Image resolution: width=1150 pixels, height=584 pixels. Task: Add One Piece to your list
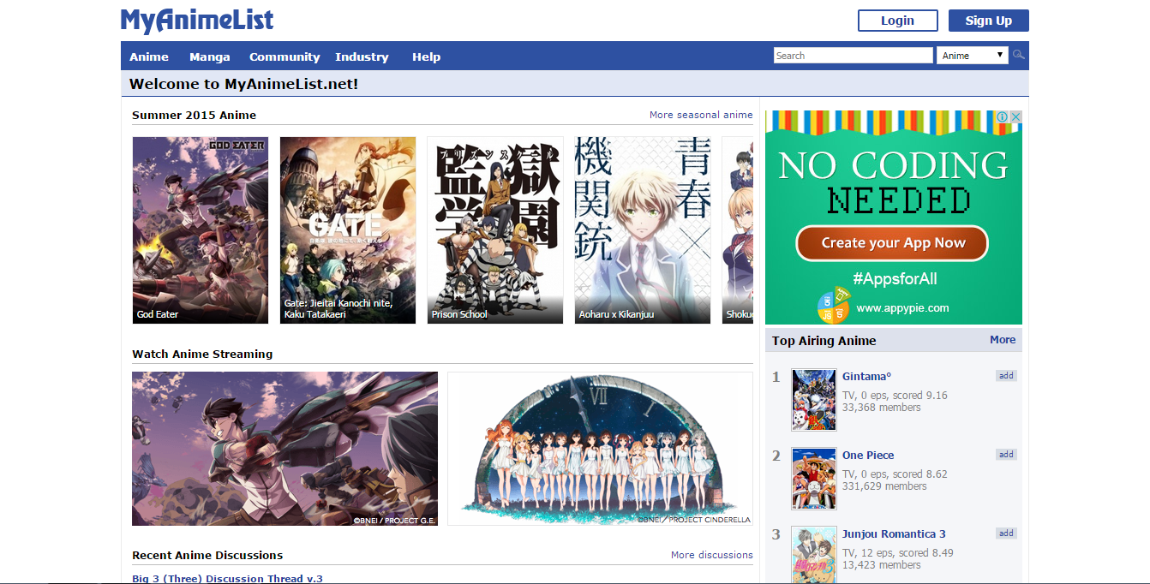point(1005,454)
